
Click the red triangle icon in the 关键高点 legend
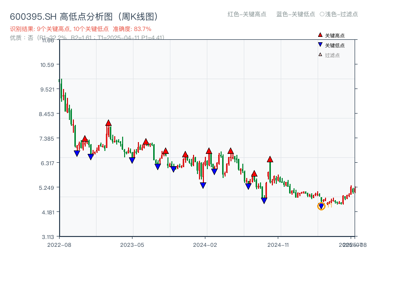pos(320,35)
